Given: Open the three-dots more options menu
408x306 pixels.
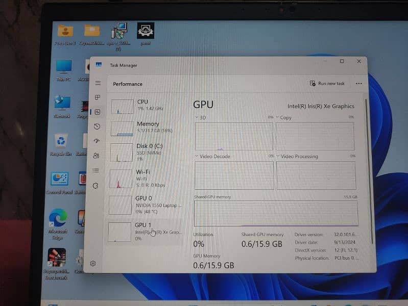Looking at the screenshot, I should pos(359,84).
